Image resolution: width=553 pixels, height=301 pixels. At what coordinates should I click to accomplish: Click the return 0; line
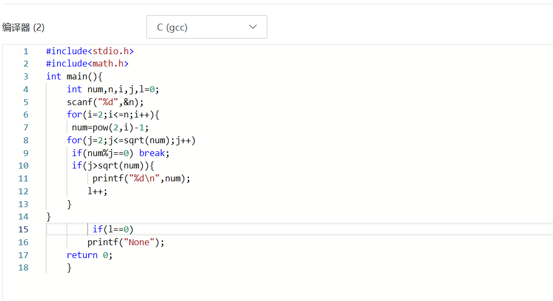(x=90, y=255)
